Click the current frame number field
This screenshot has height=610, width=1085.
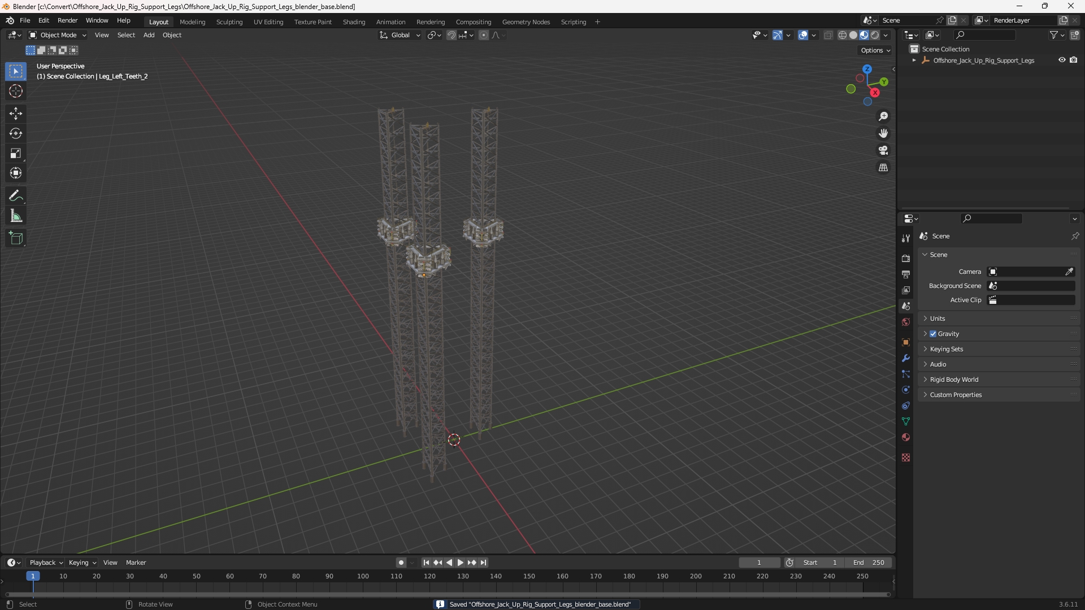tap(759, 563)
